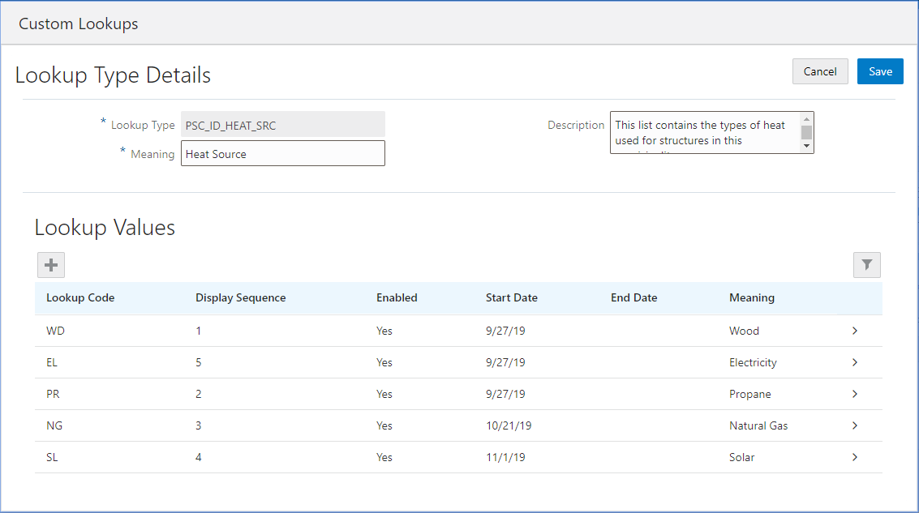Click the Lookup Values section heading
The height and width of the screenshot is (513, 919).
104,228
